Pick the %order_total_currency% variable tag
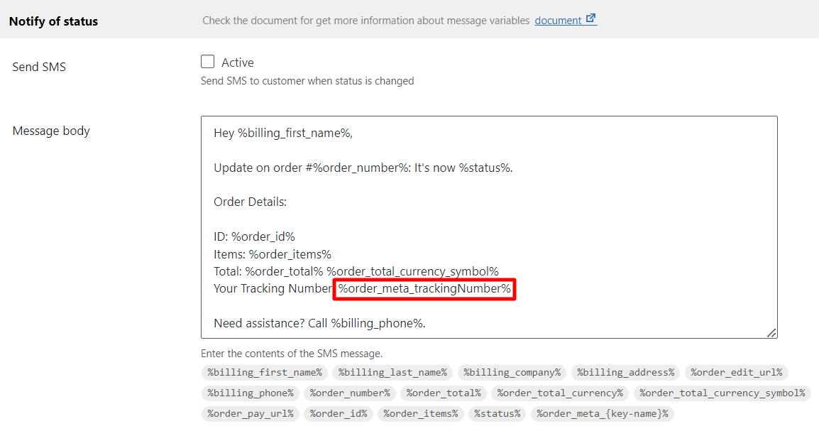The width and height of the screenshot is (819, 431). (561, 393)
